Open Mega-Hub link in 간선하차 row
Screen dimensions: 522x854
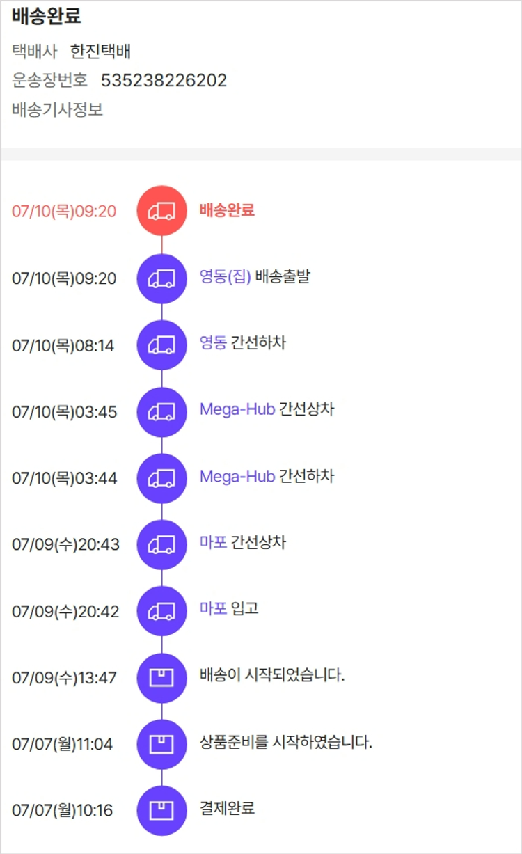(x=237, y=476)
